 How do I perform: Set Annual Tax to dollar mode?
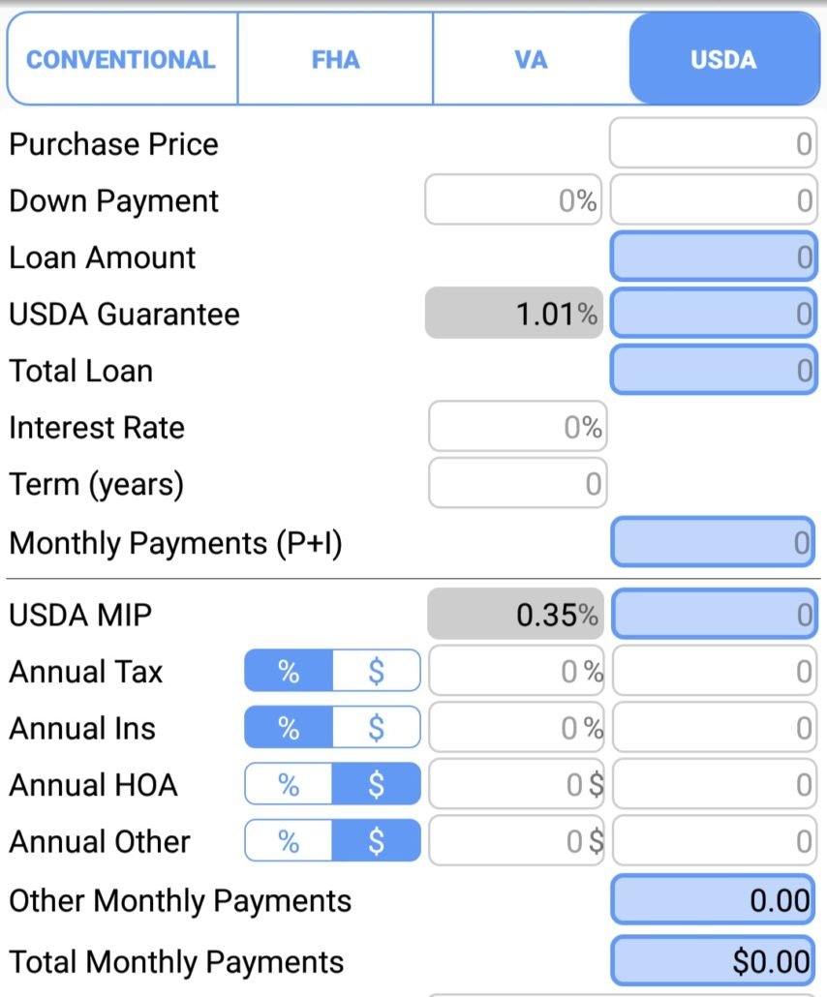tap(376, 671)
